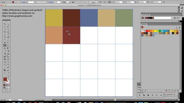The height and width of the screenshot is (103, 184).
Task: Select the Gradient tool
Action: (8, 48)
